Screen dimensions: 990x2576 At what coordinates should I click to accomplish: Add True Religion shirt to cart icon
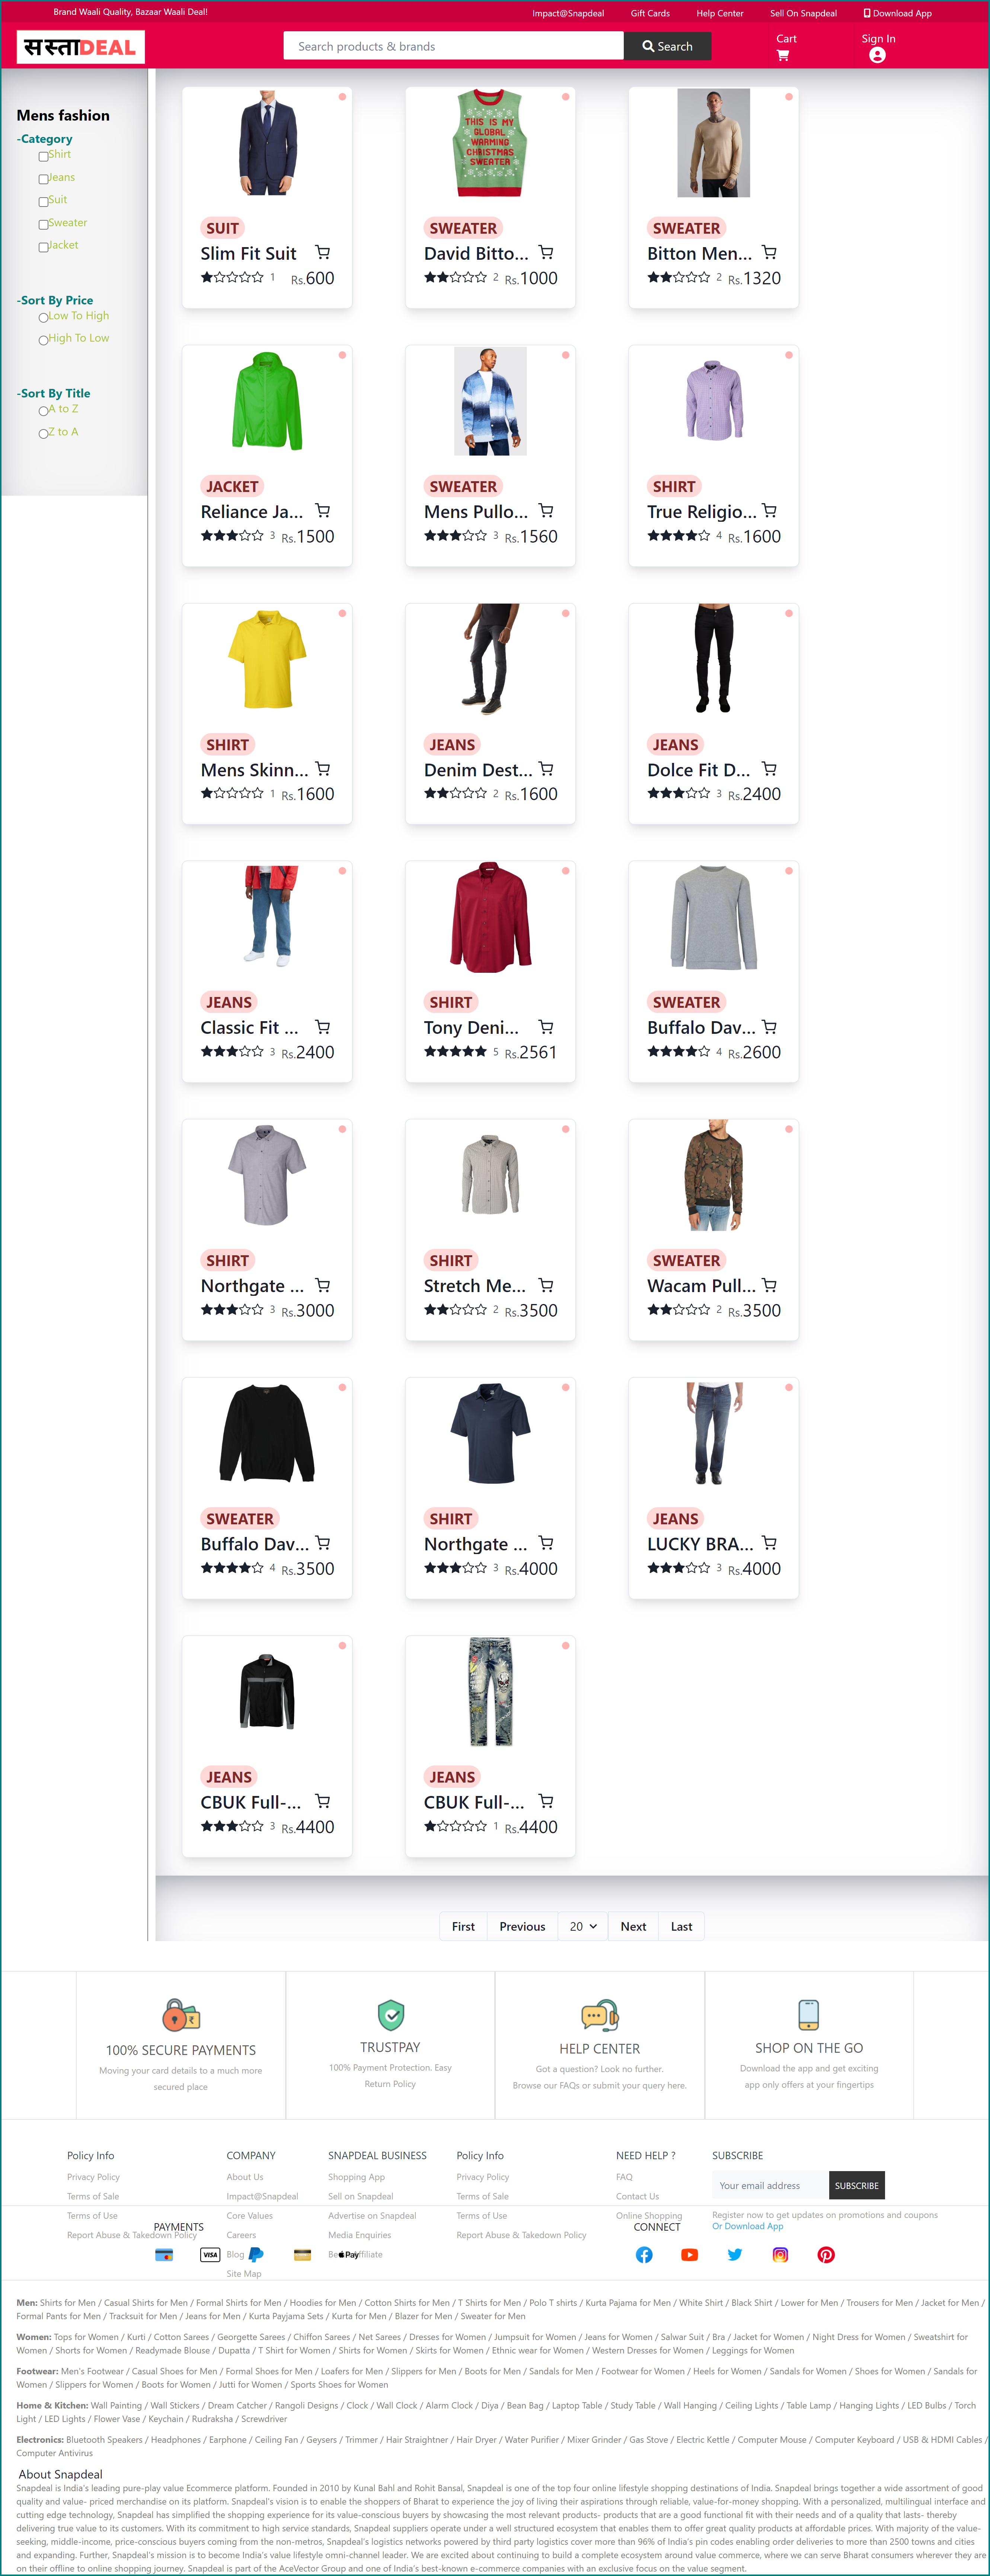[x=769, y=511]
